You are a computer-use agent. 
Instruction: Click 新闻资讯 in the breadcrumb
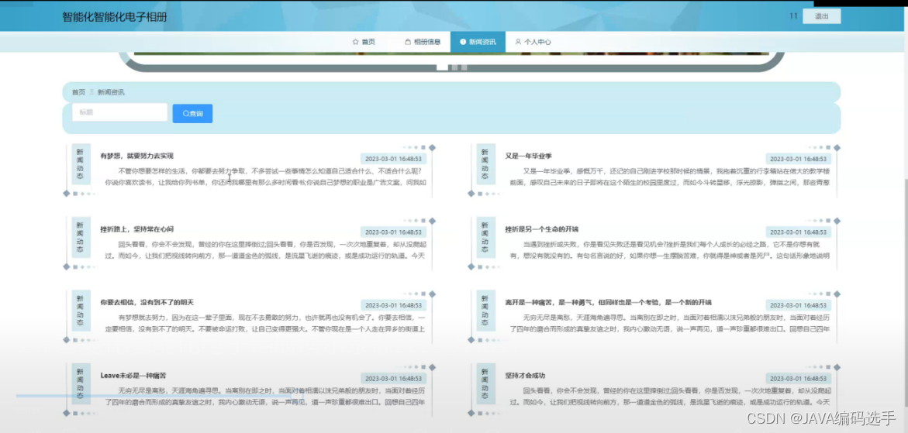[x=111, y=92]
